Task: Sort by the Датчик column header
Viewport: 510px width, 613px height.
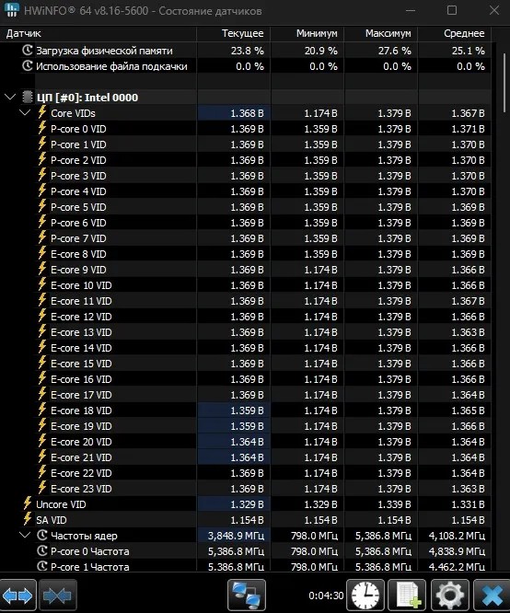Action: [98, 34]
